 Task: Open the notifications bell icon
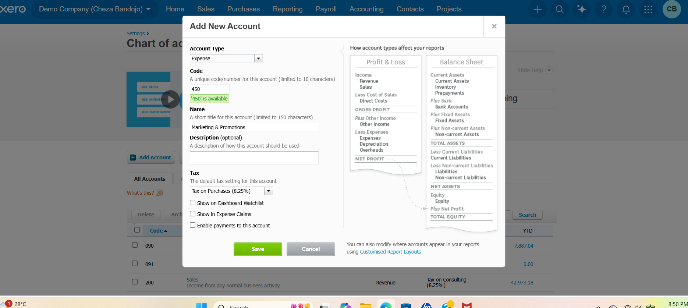point(626,9)
